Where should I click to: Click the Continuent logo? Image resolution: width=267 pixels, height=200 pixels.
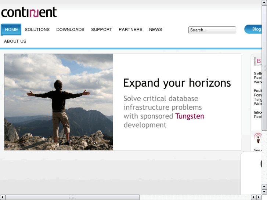click(x=29, y=12)
